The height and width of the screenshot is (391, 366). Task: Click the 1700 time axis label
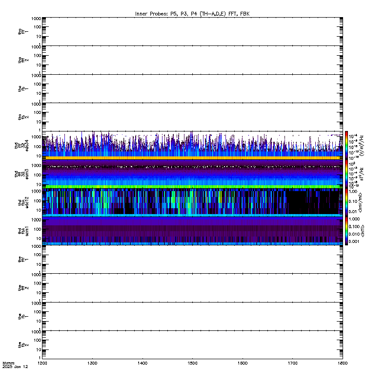pyautogui.click(x=292, y=363)
